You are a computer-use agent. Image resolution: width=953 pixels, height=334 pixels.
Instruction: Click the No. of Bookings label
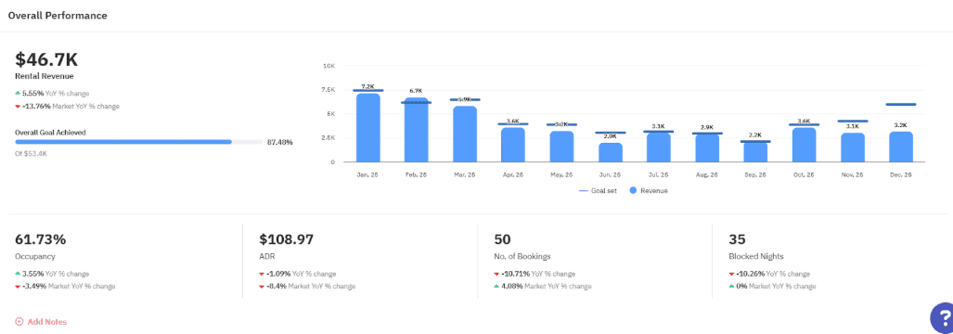522,256
